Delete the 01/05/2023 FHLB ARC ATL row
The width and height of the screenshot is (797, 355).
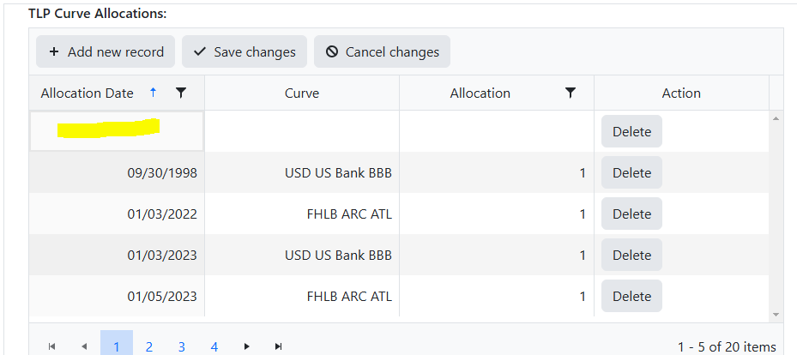click(631, 296)
